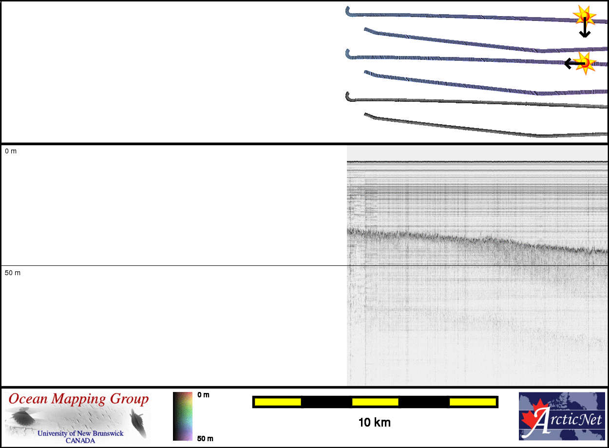Screen dimensions: 609x448
Task: Click the leftmost yellow scale bar segment
Action: [278, 402]
